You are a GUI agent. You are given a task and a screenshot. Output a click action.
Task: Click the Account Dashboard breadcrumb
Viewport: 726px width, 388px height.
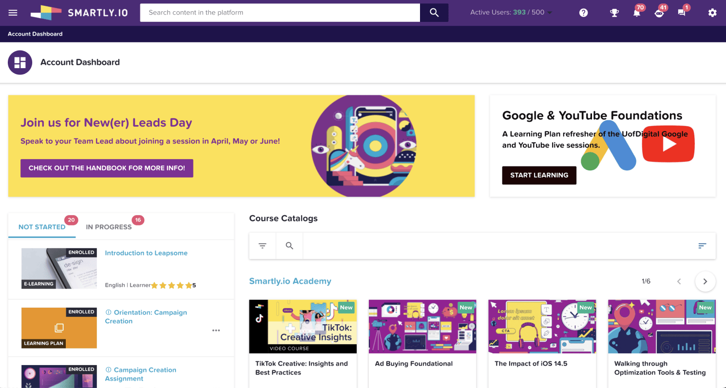[x=35, y=34]
